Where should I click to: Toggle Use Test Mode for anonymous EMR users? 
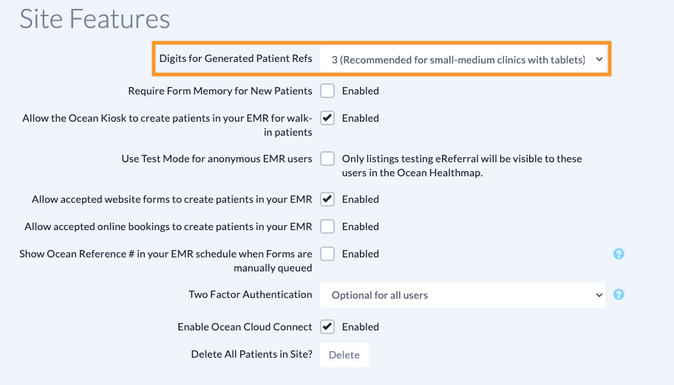(x=327, y=159)
